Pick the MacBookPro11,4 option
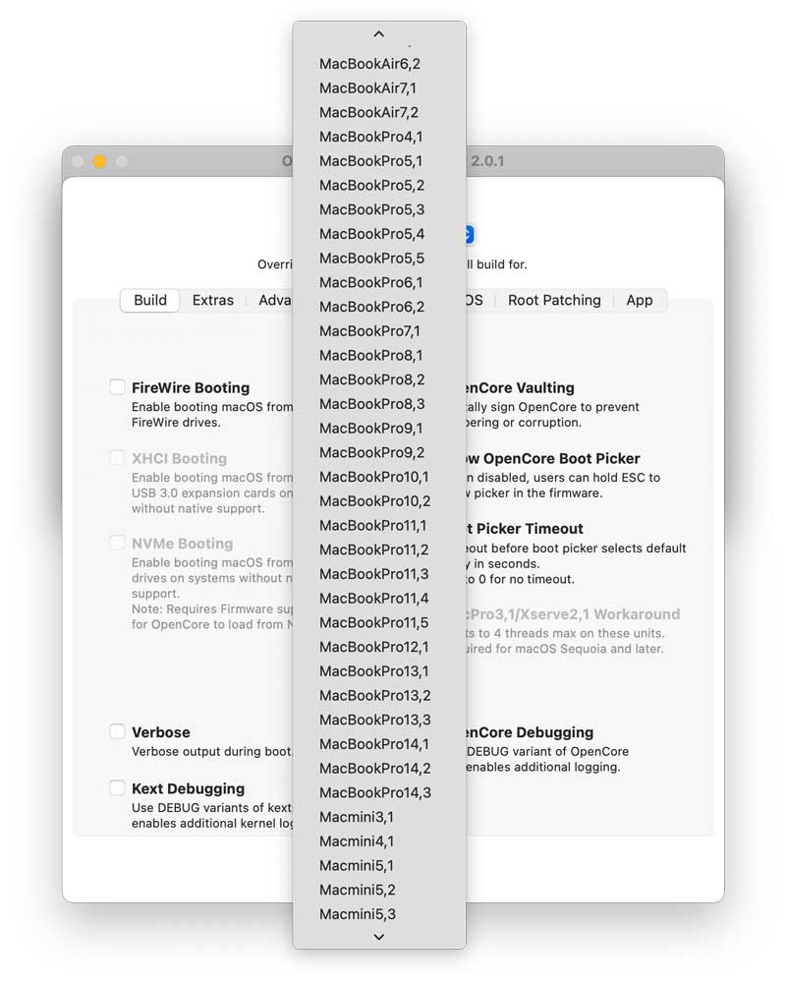Viewport: 786px width, 984px height. 379,599
